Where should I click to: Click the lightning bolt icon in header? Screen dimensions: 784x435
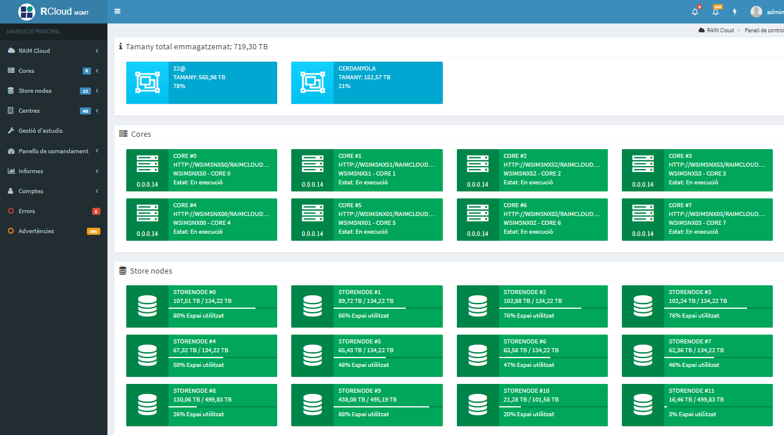click(x=735, y=12)
